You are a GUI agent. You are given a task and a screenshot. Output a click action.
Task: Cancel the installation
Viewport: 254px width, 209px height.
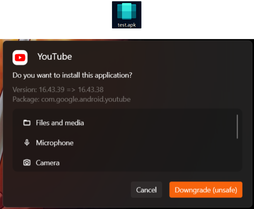pyautogui.click(x=146, y=190)
